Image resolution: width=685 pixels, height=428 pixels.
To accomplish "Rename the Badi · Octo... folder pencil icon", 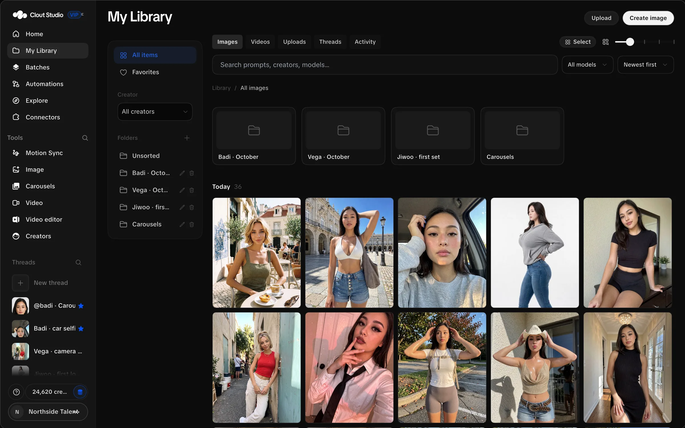I will tap(182, 173).
